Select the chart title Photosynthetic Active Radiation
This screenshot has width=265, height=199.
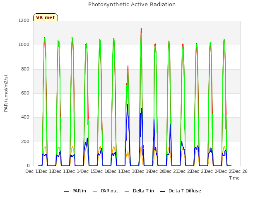132,5
